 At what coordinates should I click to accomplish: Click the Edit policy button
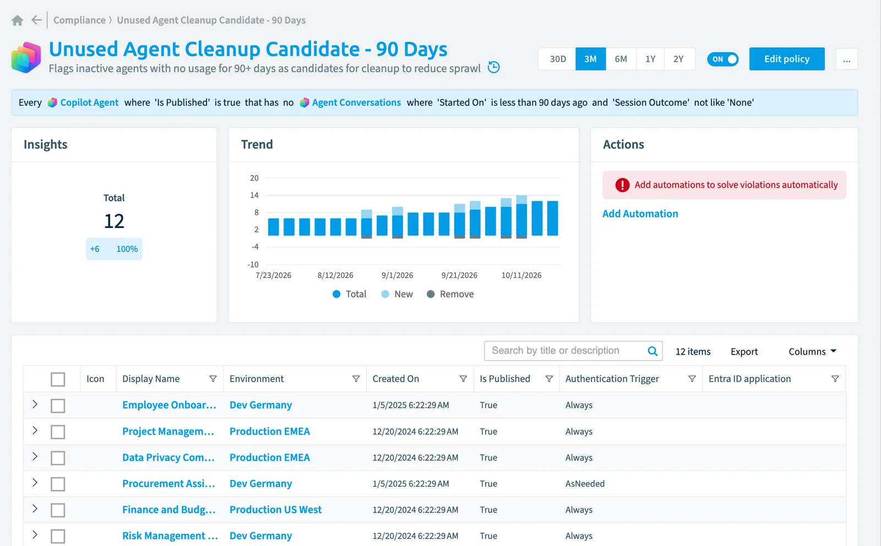click(x=787, y=59)
